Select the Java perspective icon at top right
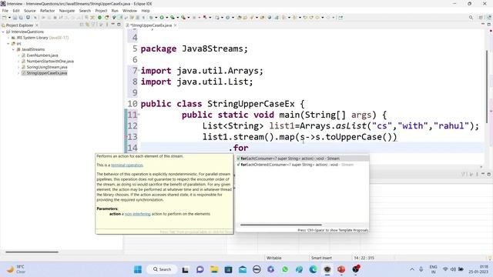493x277 pixels. [488, 18]
